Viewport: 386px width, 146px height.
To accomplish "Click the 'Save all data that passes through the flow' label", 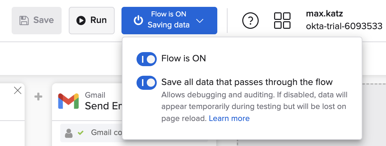I will (x=247, y=82).
